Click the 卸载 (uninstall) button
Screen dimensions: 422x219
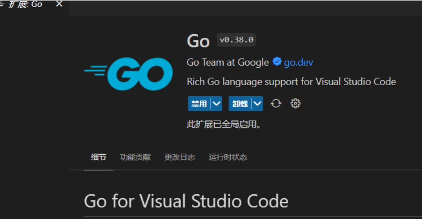click(x=240, y=103)
